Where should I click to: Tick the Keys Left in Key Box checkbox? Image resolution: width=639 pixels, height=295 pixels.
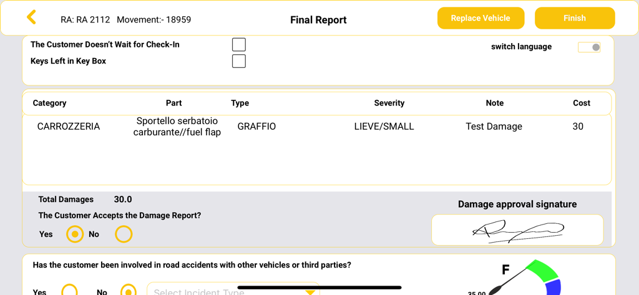(238, 61)
